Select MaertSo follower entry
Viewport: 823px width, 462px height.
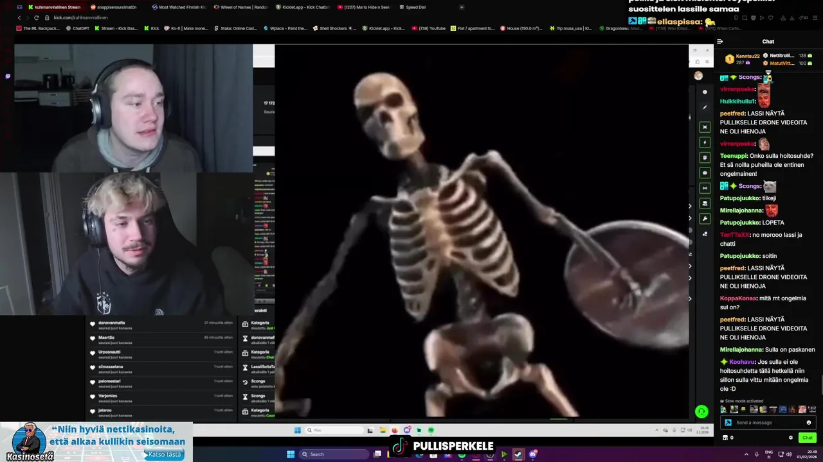point(161,339)
